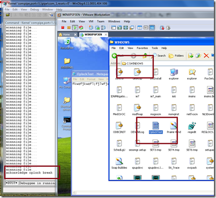Open the Notepad Format menu
The image size is (216, 198).
tap(91, 79)
